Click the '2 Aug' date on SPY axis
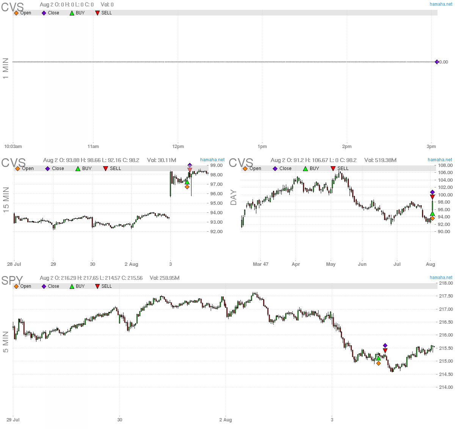The width and height of the screenshot is (455, 429). coord(226,420)
